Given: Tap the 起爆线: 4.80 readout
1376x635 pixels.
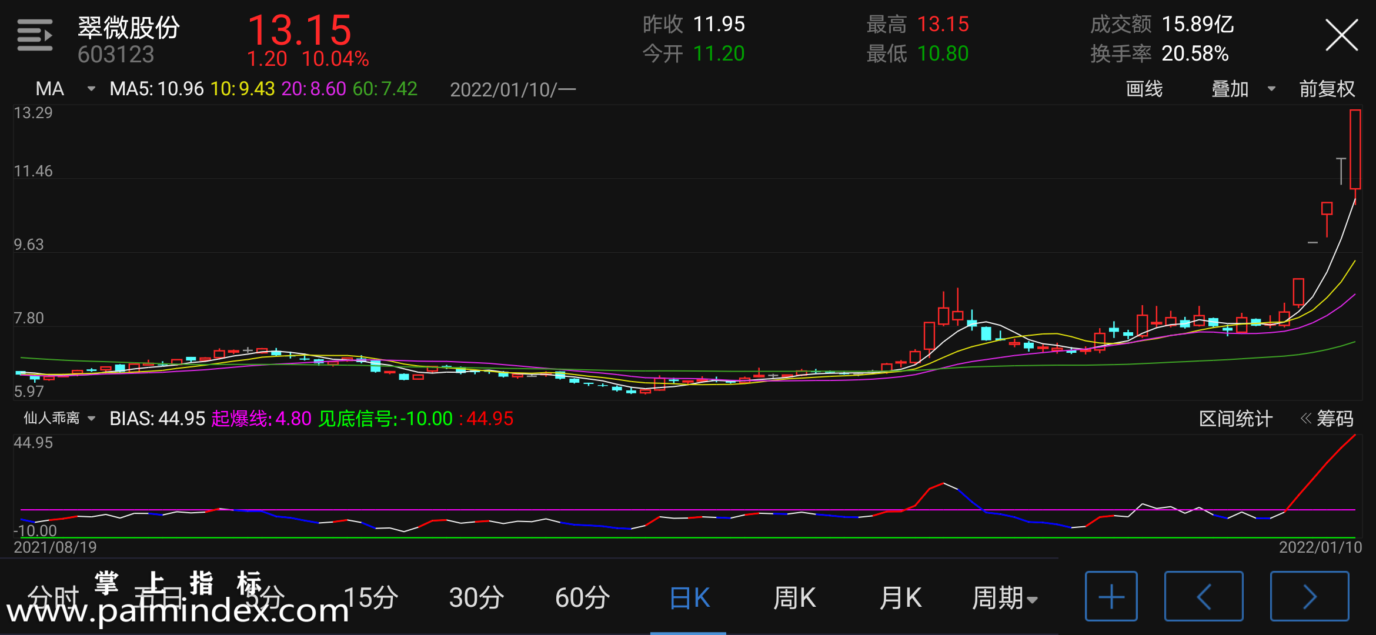Looking at the screenshot, I should pyautogui.click(x=261, y=419).
